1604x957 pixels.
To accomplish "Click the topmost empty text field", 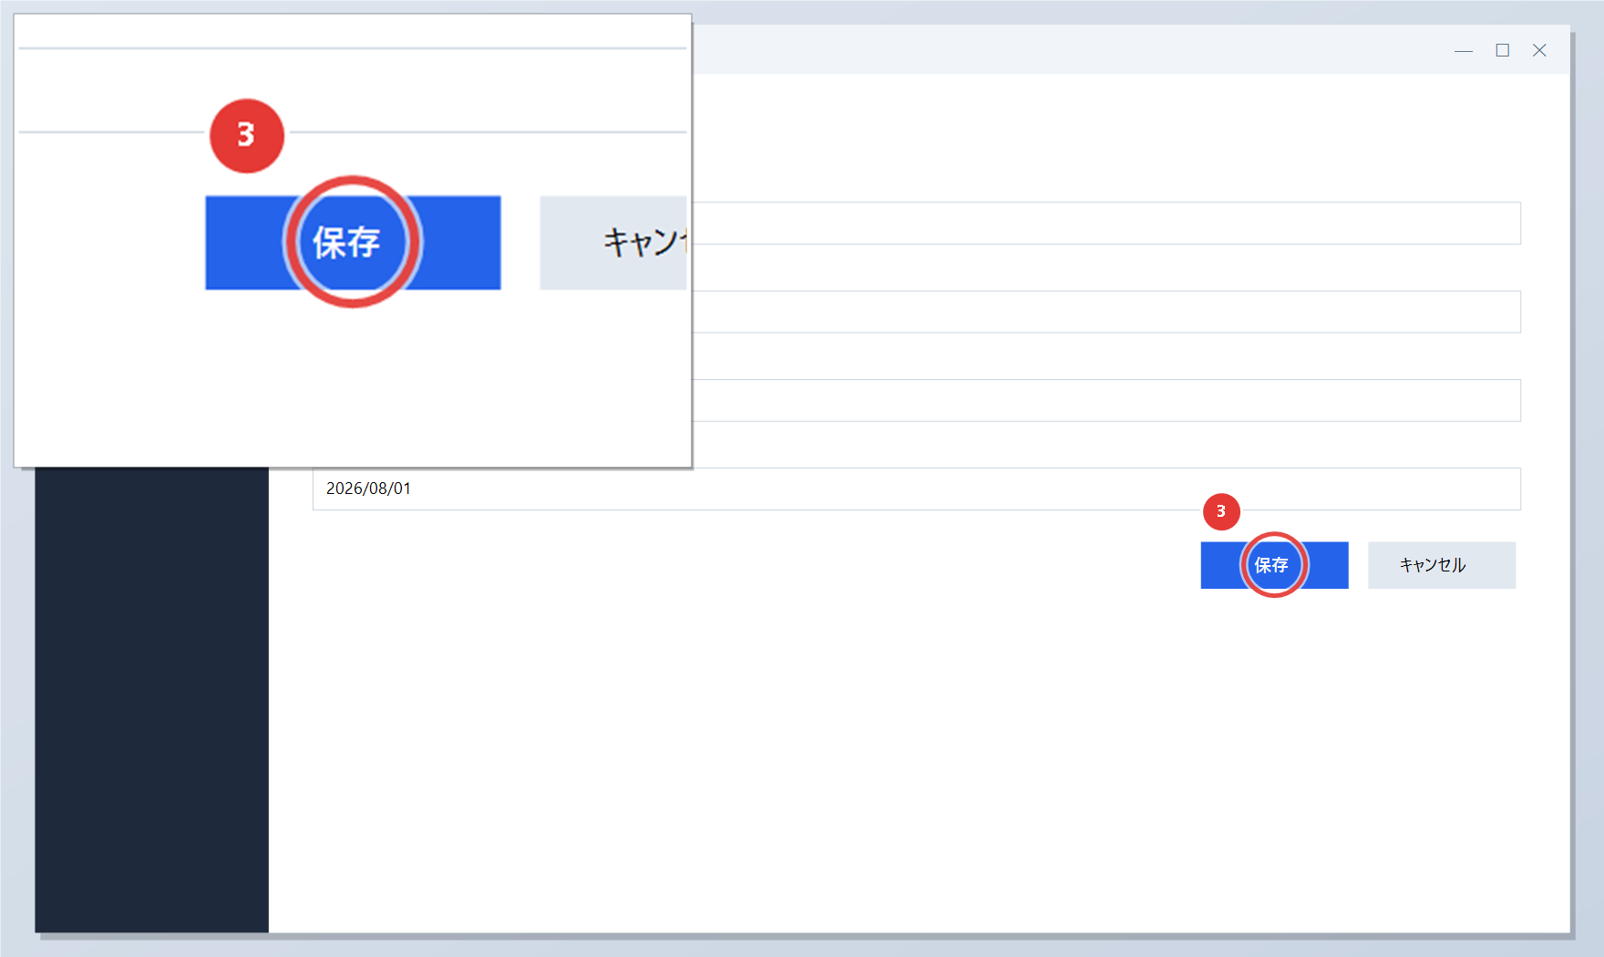I will [1106, 223].
